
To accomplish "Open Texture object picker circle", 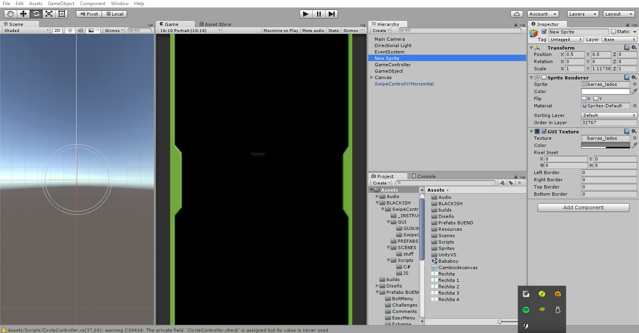I will (635, 138).
